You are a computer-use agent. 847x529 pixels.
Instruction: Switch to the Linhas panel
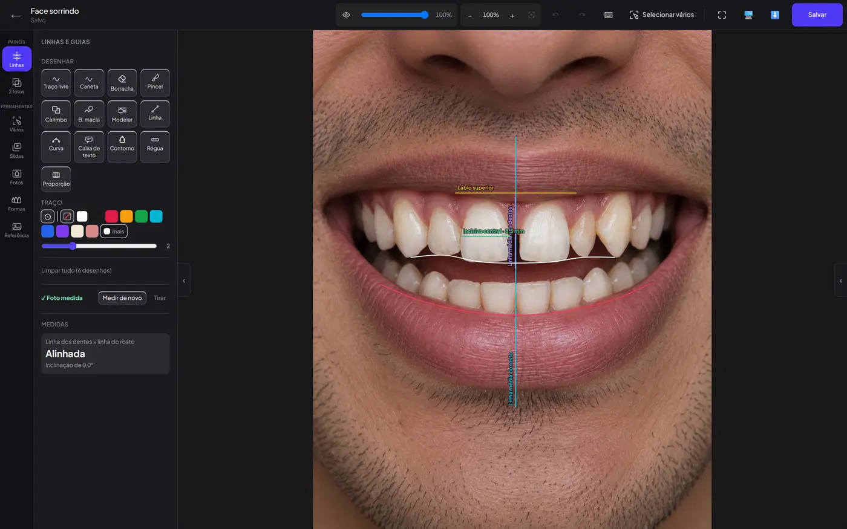(17, 59)
